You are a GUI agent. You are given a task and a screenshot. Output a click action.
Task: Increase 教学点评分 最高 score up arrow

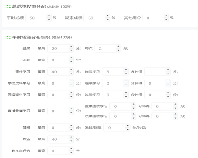(x=71, y=149)
